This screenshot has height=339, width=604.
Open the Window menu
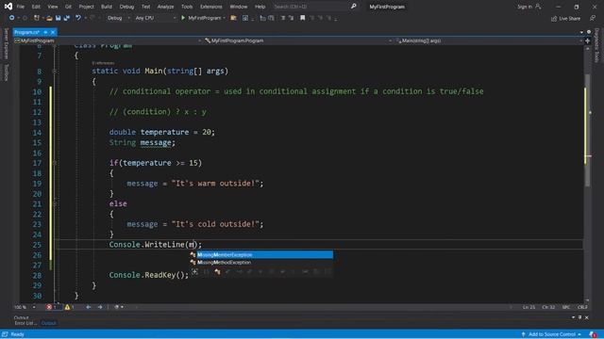click(239, 7)
